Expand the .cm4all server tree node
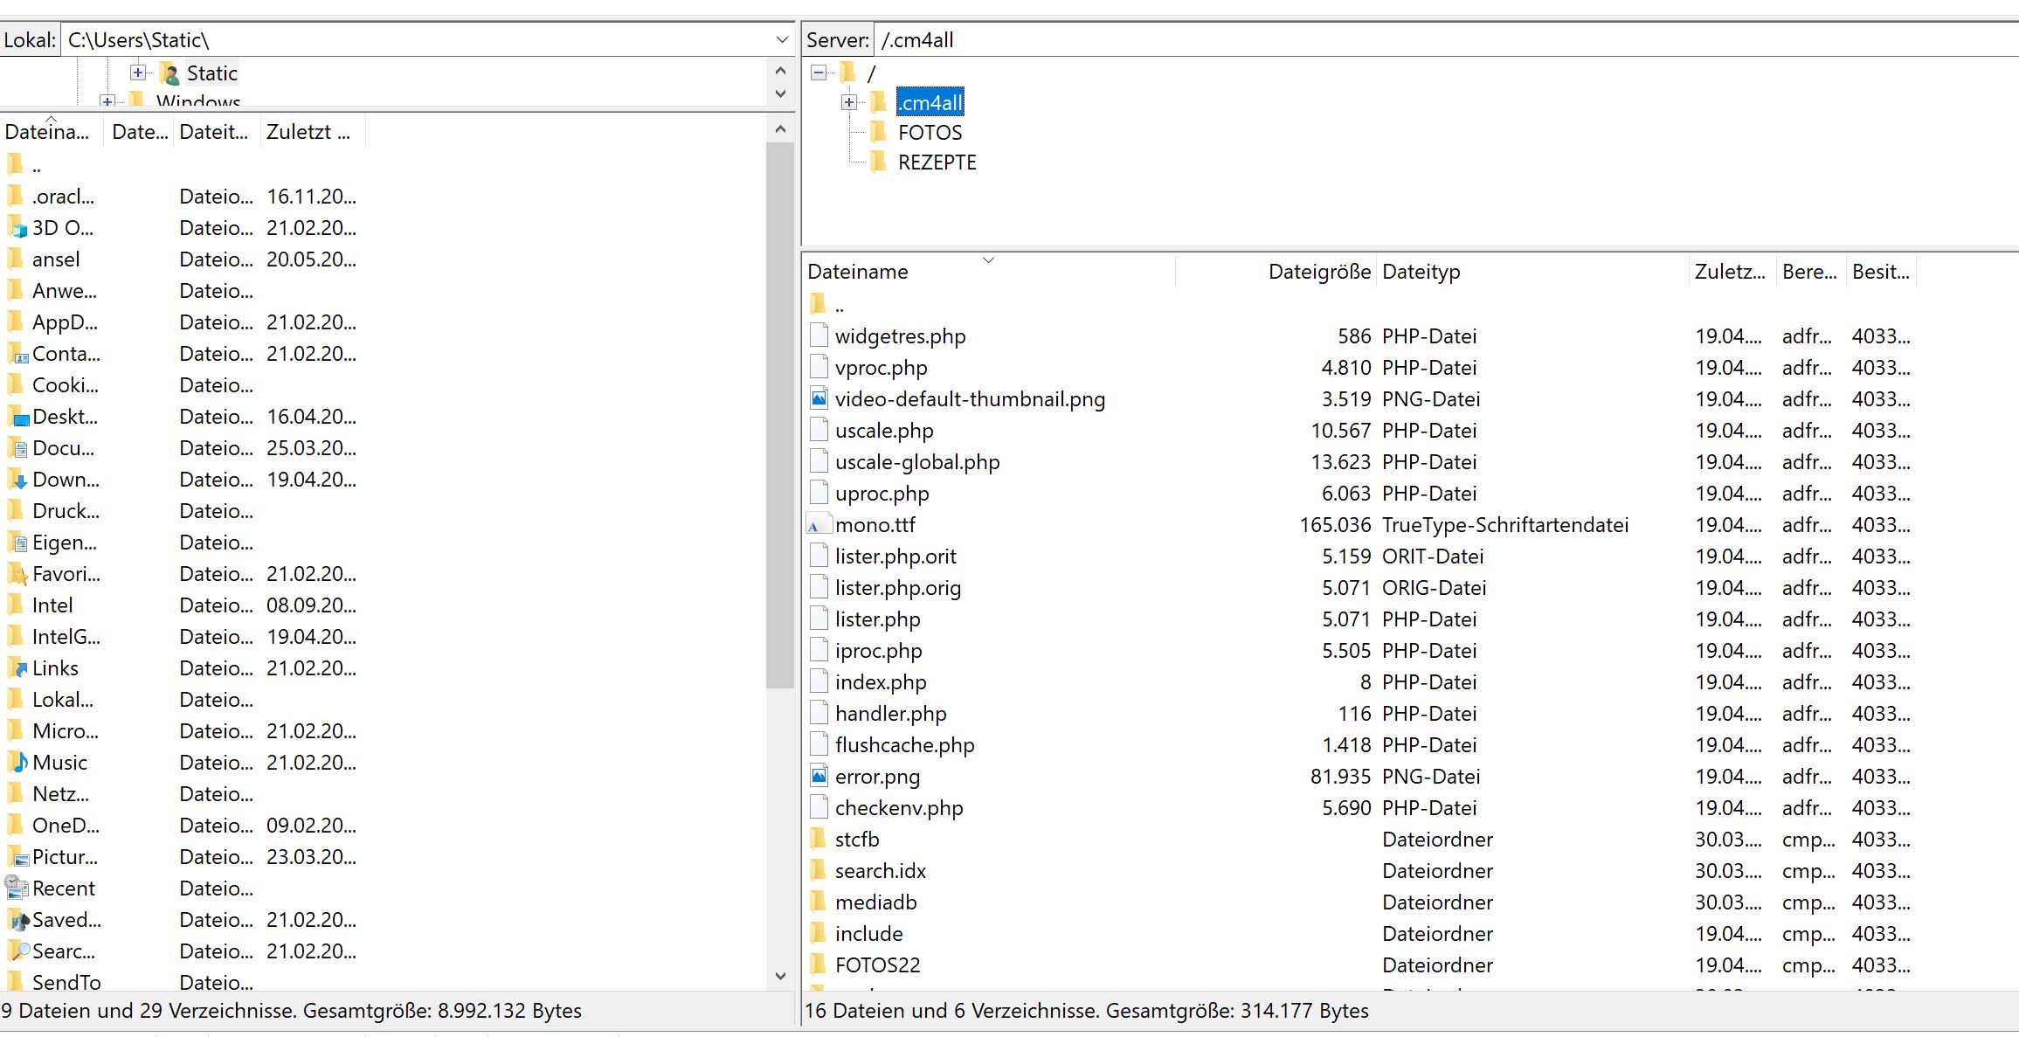This screenshot has height=1037, width=2019. click(x=848, y=102)
